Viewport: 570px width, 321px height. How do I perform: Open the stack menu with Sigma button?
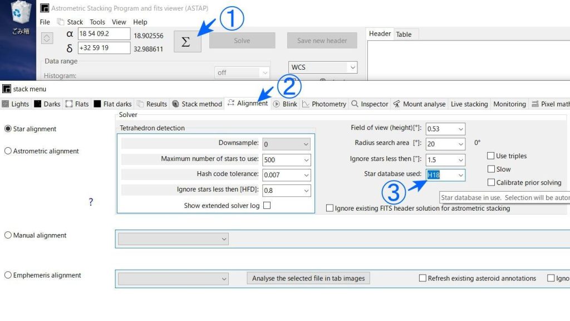[187, 41]
